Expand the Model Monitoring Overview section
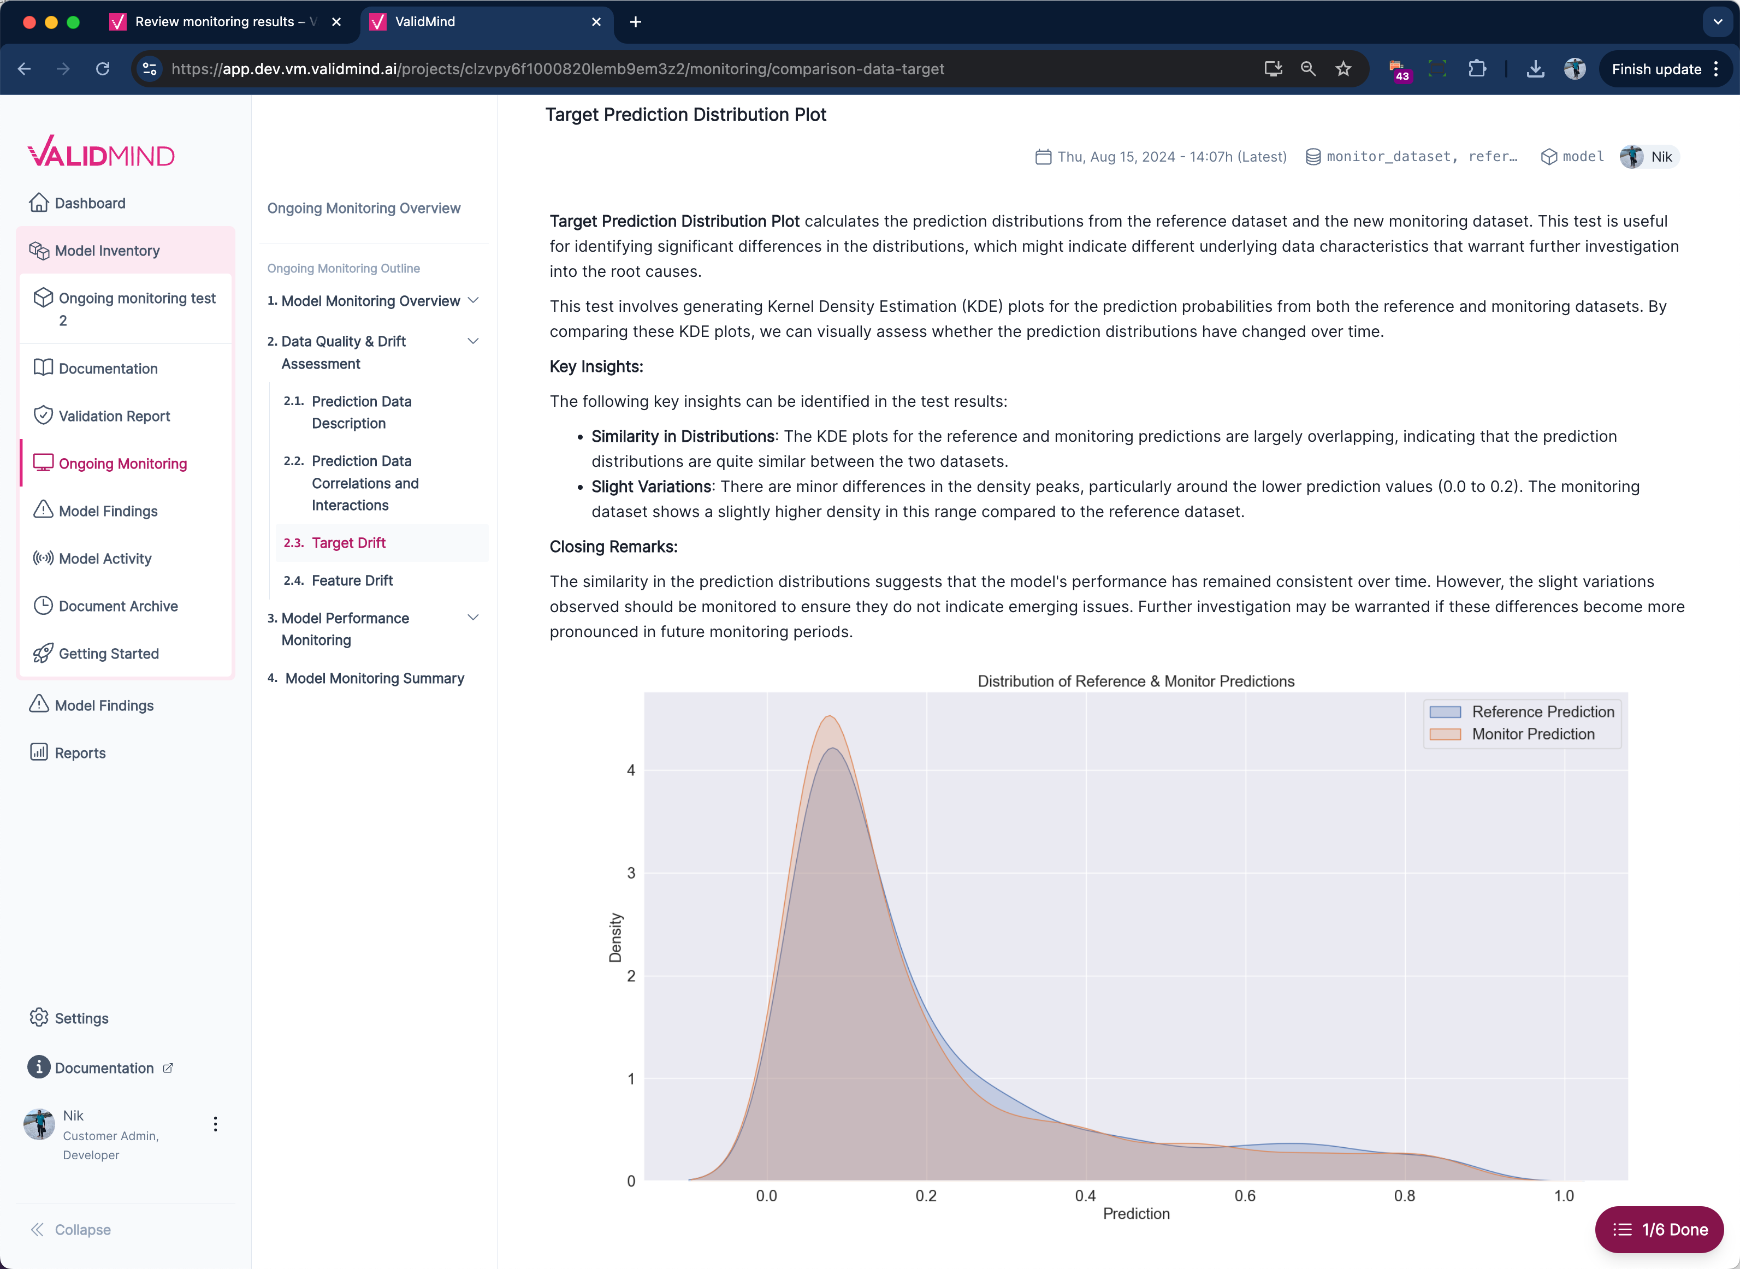Screen dimensions: 1740x1269 click(x=474, y=300)
